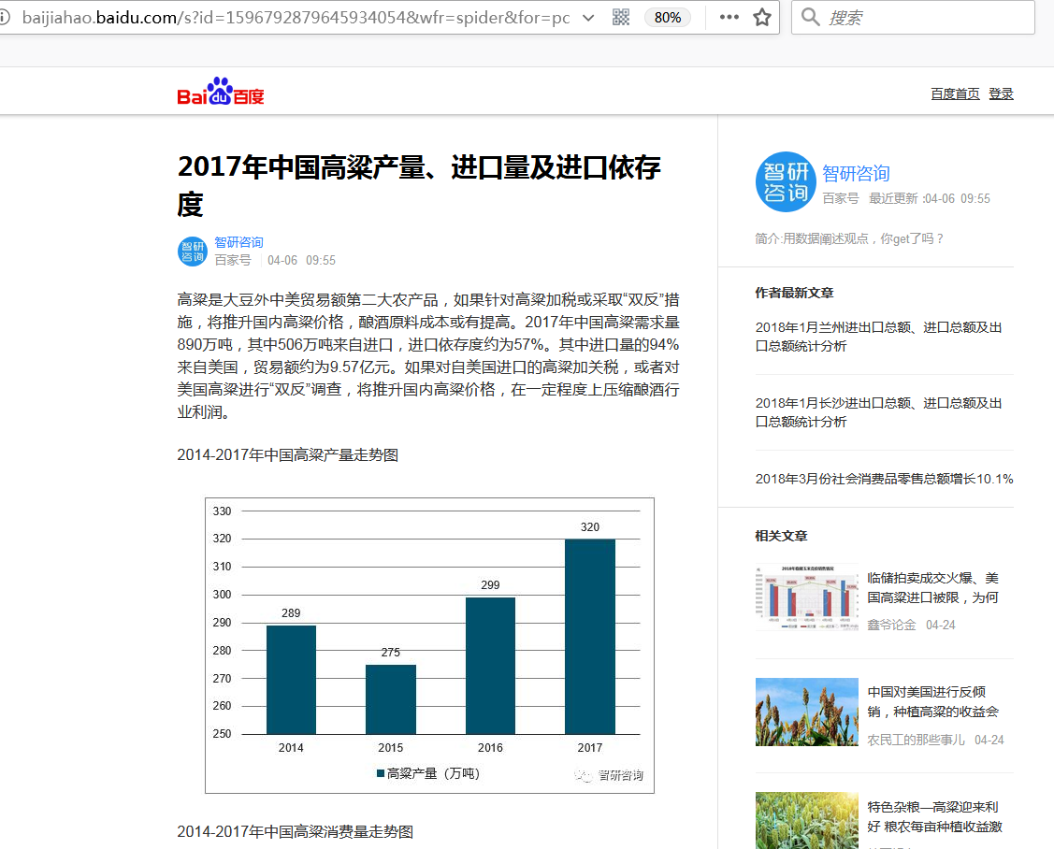Screen dimensions: 1054x849
Task: Click the sorghum field thumbnail for 反倾销 article
Action: click(806, 712)
